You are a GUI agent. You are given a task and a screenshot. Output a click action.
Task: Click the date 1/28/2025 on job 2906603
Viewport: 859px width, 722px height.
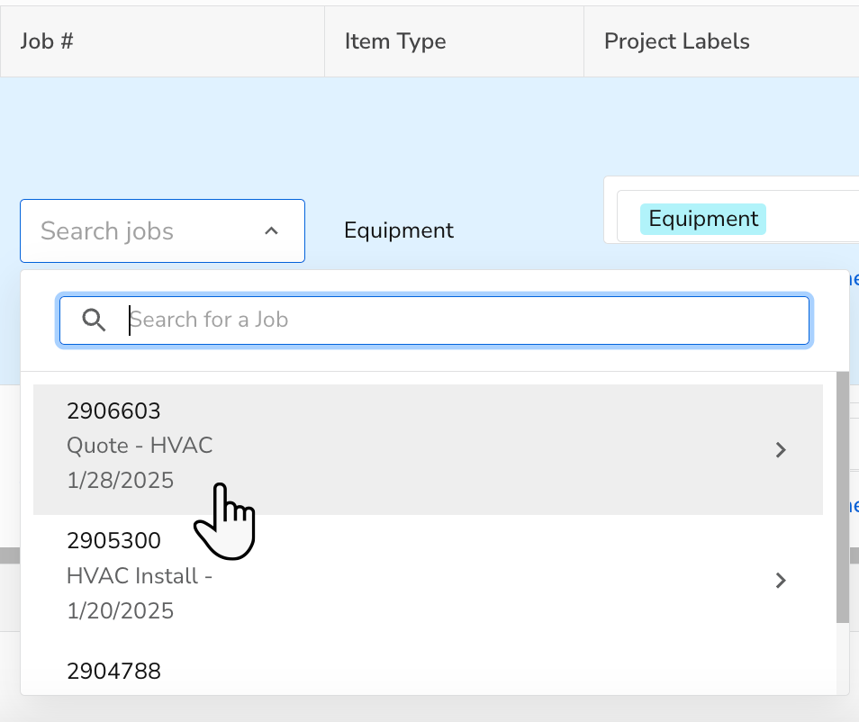coord(120,480)
